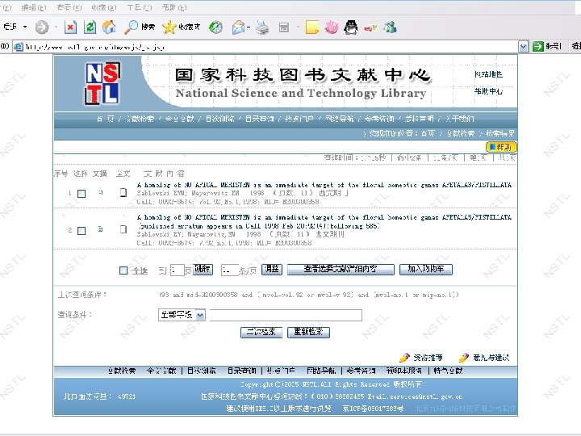
Task: Click the 重新检索 new search button
Action: (308, 332)
